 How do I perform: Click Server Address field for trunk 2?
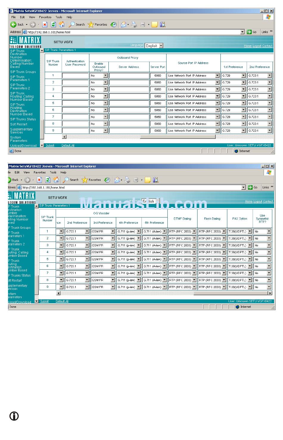click(x=129, y=83)
